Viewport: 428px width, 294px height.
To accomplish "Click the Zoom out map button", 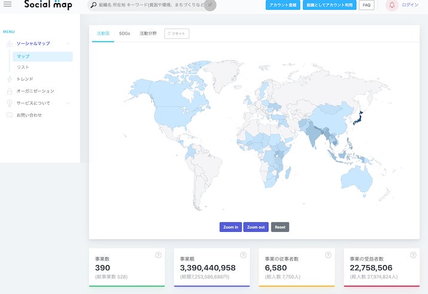I will (x=256, y=227).
